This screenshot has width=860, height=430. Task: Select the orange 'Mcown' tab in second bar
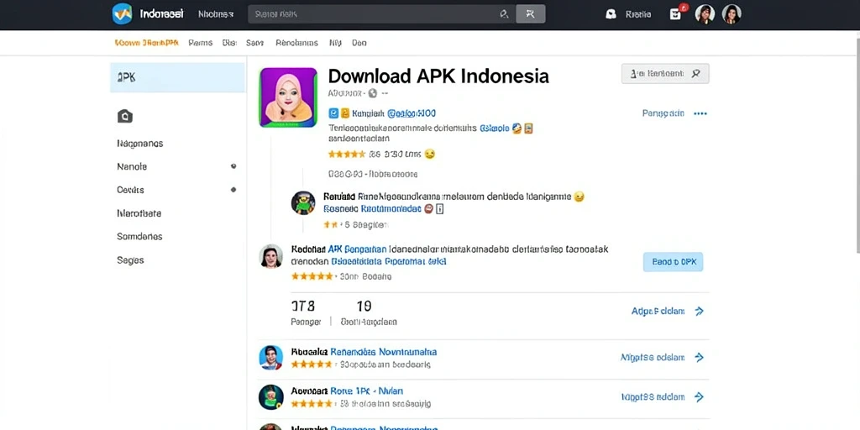click(x=146, y=43)
